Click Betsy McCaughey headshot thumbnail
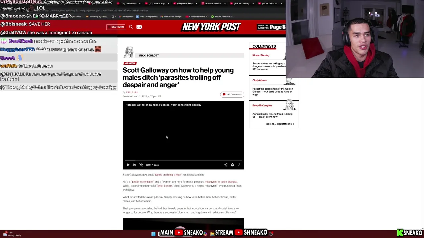This screenshot has width=424, height=238. 290,105
